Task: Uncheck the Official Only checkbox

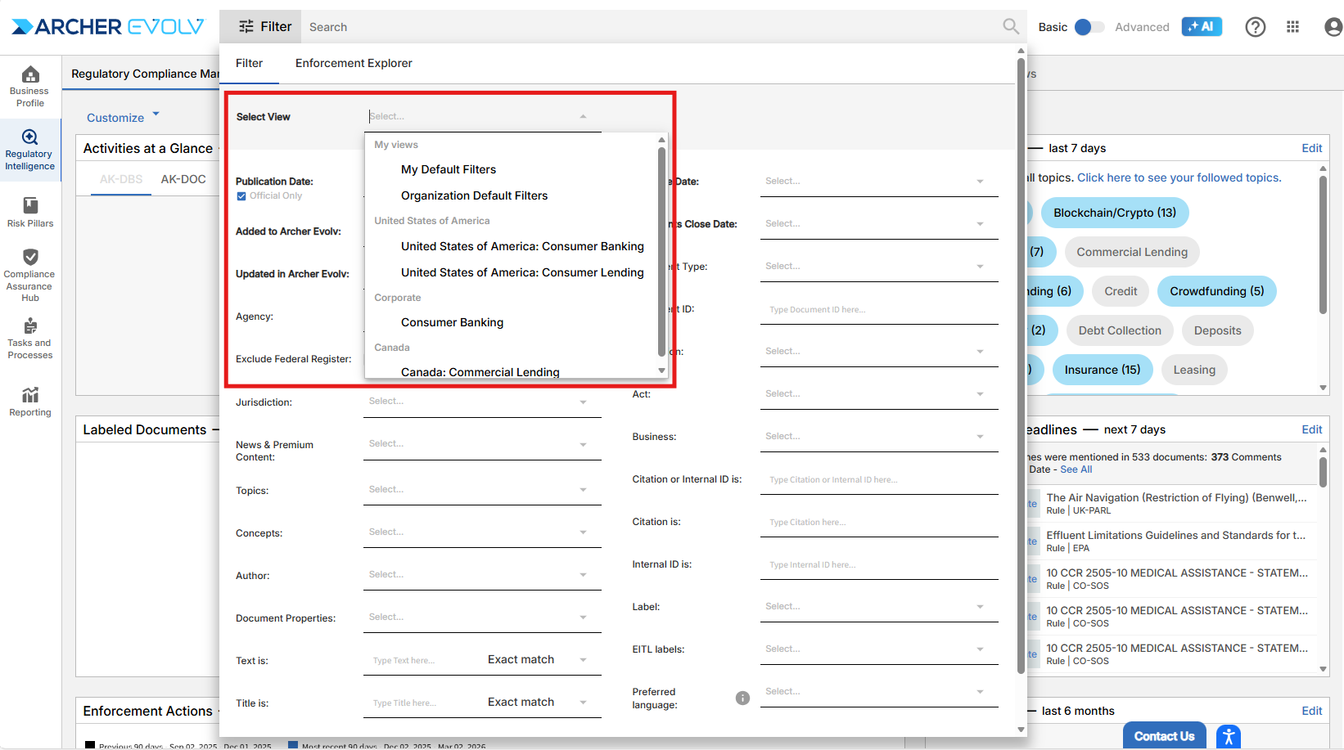Action: coord(241,196)
